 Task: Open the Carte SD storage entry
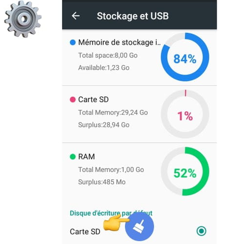[140, 114]
